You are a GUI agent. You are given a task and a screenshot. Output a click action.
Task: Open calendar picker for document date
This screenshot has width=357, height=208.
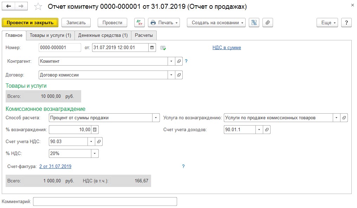[x=152, y=47]
